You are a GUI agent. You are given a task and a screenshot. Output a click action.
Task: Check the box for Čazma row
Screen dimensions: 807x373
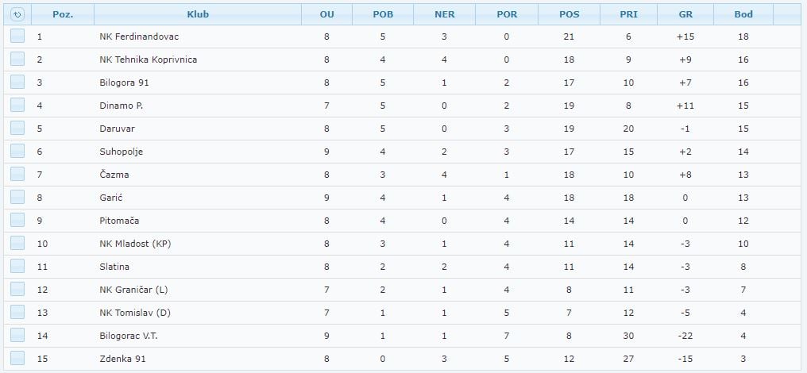pyautogui.click(x=17, y=174)
